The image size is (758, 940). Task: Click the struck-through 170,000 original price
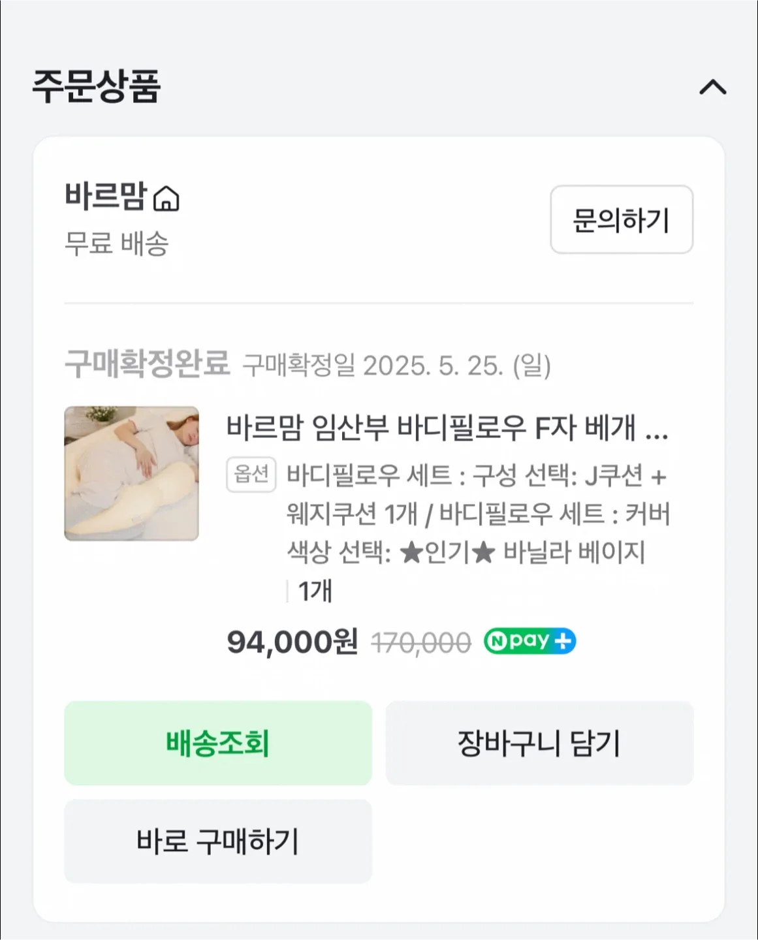(x=421, y=643)
